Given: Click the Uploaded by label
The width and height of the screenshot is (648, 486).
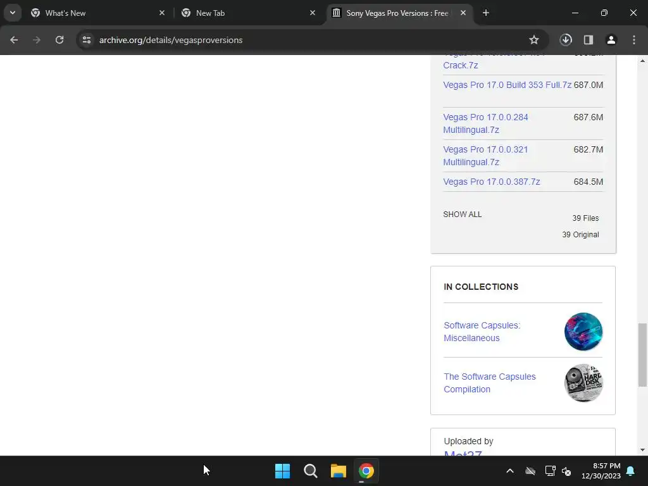Looking at the screenshot, I should (469, 441).
